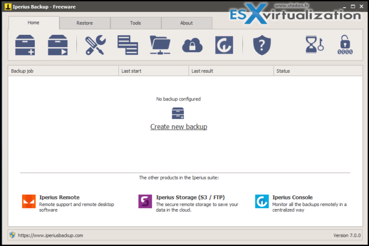The height and width of the screenshot is (246, 369).
Task: Click the No backup configured text
Action: [x=178, y=99]
